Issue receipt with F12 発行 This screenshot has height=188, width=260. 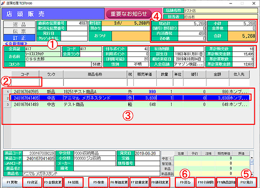click(x=247, y=183)
